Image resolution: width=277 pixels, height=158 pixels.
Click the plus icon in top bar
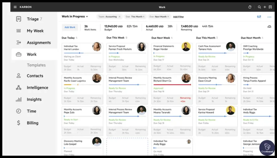265,7
